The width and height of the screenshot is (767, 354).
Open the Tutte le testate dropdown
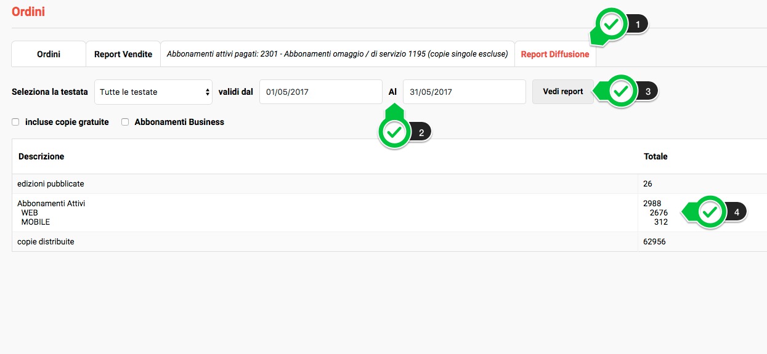(x=153, y=92)
